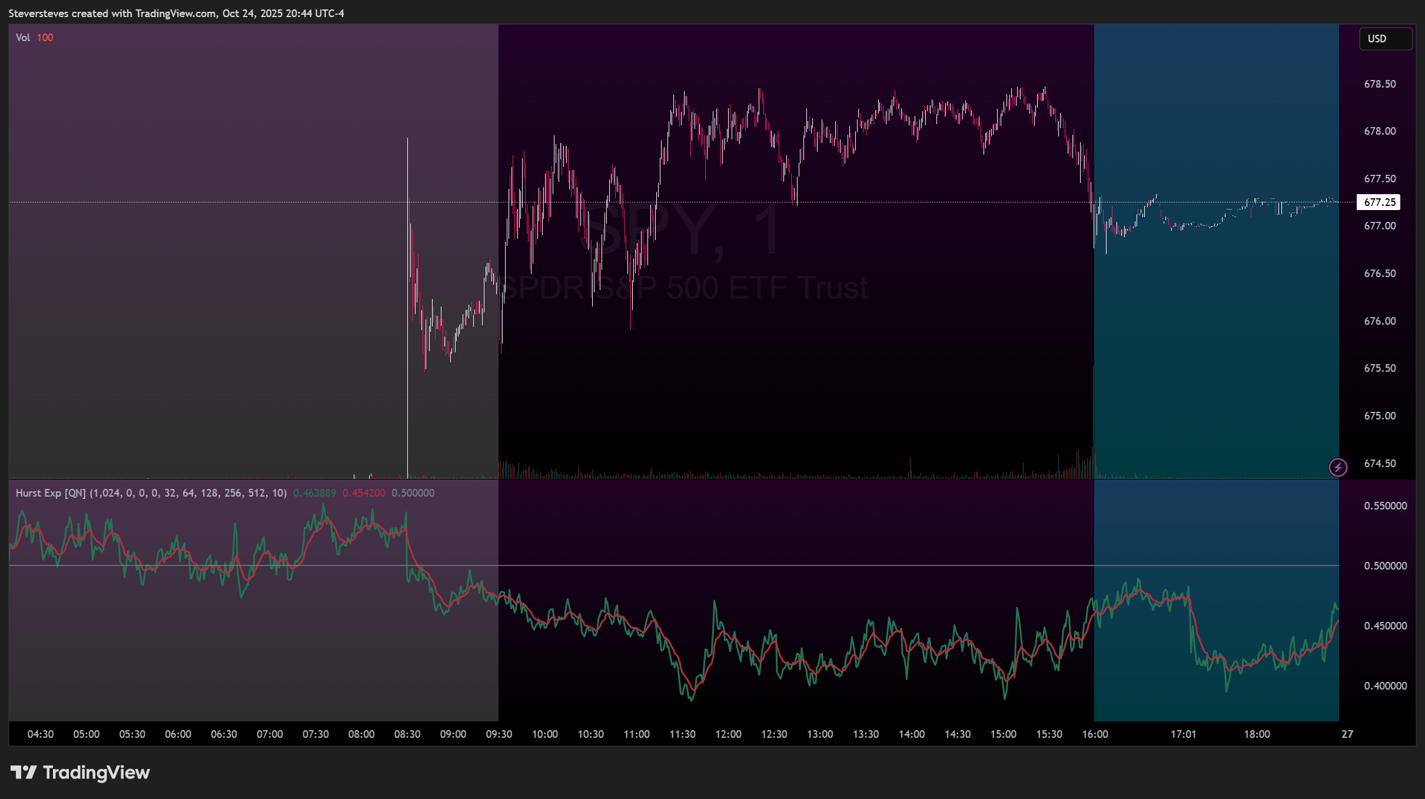The width and height of the screenshot is (1425, 799).
Task: Click the 0.400000 Hurst axis label
Action: click(1386, 686)
